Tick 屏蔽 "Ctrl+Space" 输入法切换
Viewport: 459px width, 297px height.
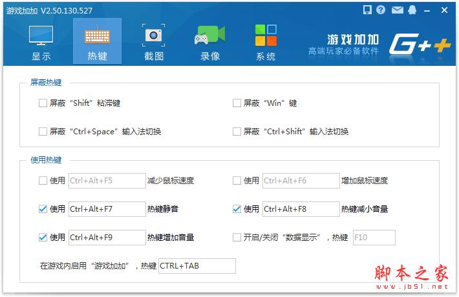click(43, 132)
